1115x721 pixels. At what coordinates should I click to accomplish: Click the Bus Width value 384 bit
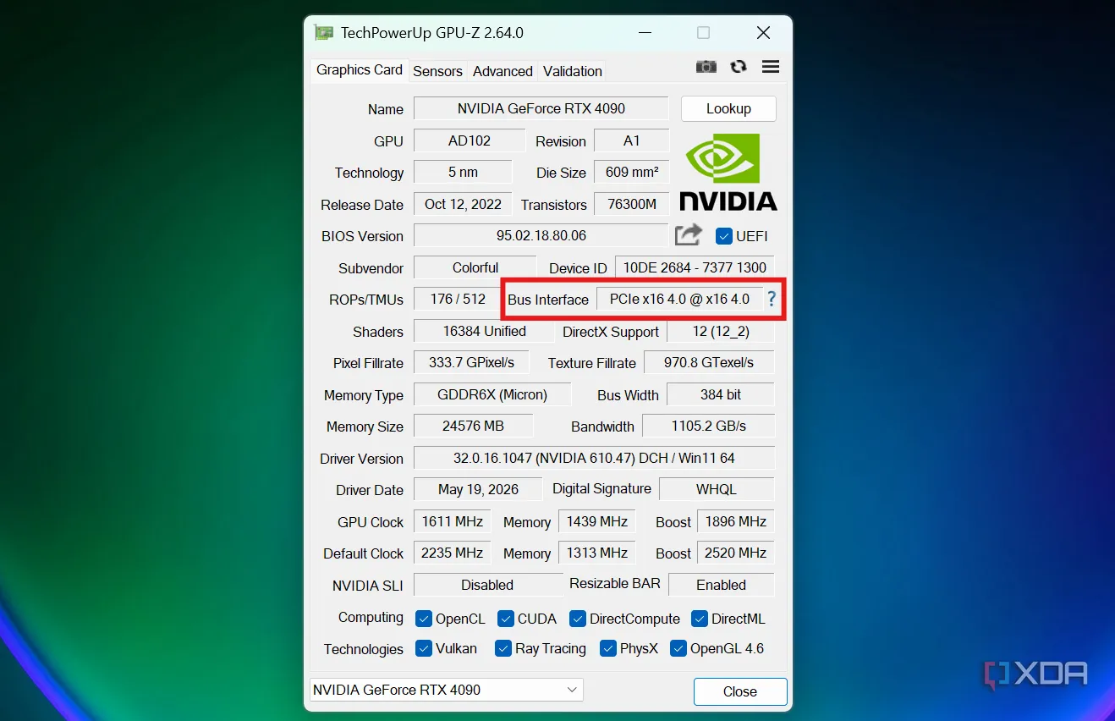pos(721,394)
